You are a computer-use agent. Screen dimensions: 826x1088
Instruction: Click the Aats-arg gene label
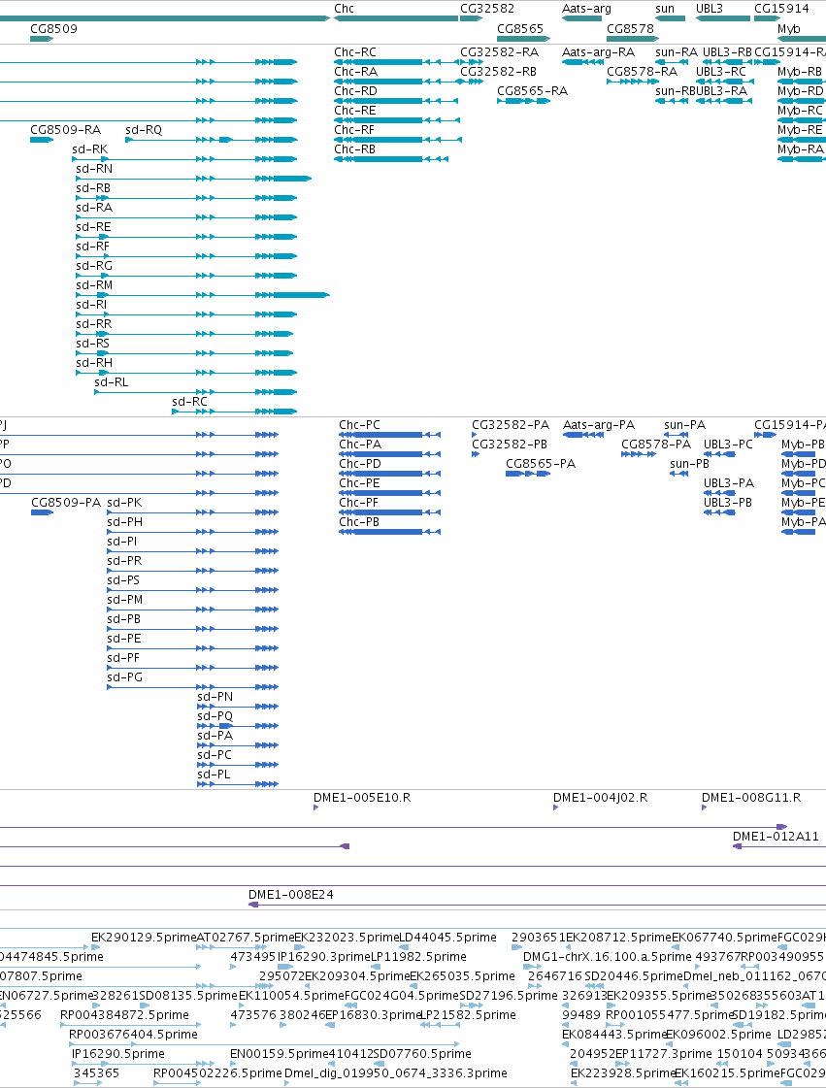tap(586, 9)
